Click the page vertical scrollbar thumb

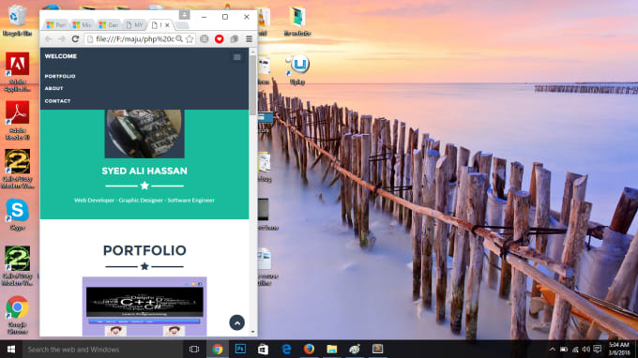pyautogui.click(x=252, y=85)
